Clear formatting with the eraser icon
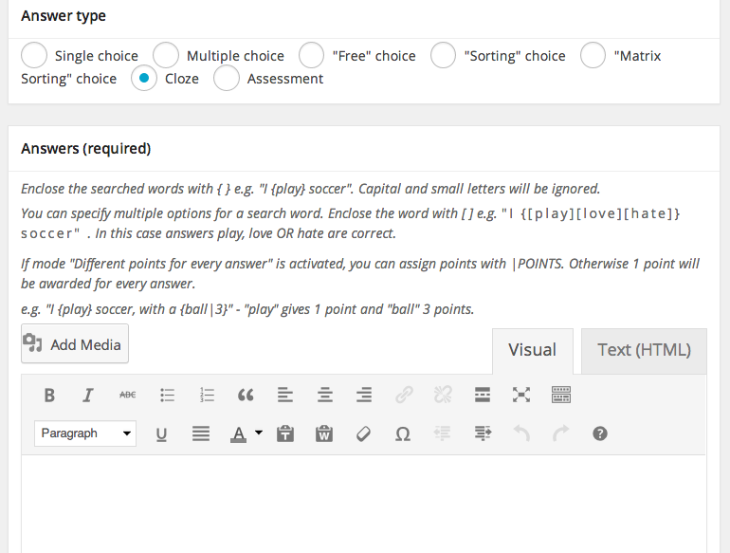The width and height of the screenshot is (730, 553). point(363,433)
